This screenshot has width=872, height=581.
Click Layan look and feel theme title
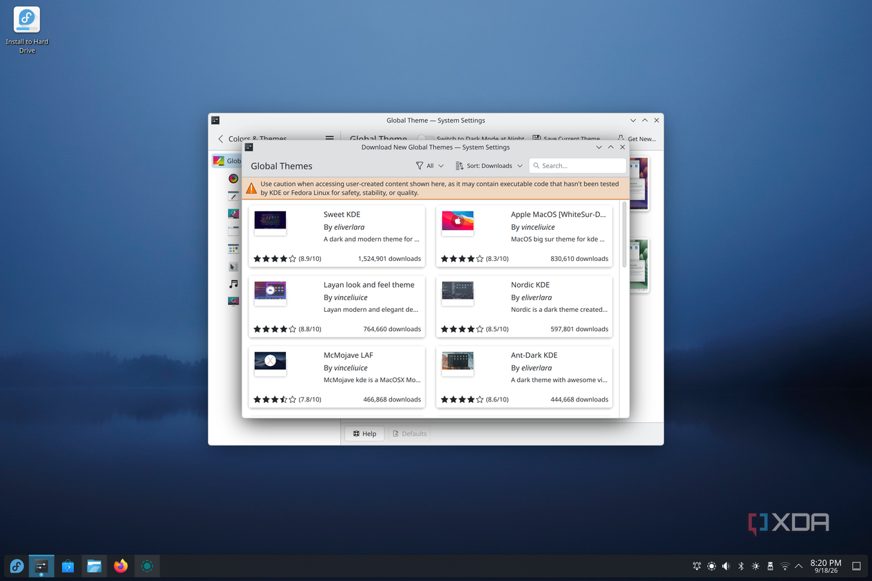(x=369, y=285)
